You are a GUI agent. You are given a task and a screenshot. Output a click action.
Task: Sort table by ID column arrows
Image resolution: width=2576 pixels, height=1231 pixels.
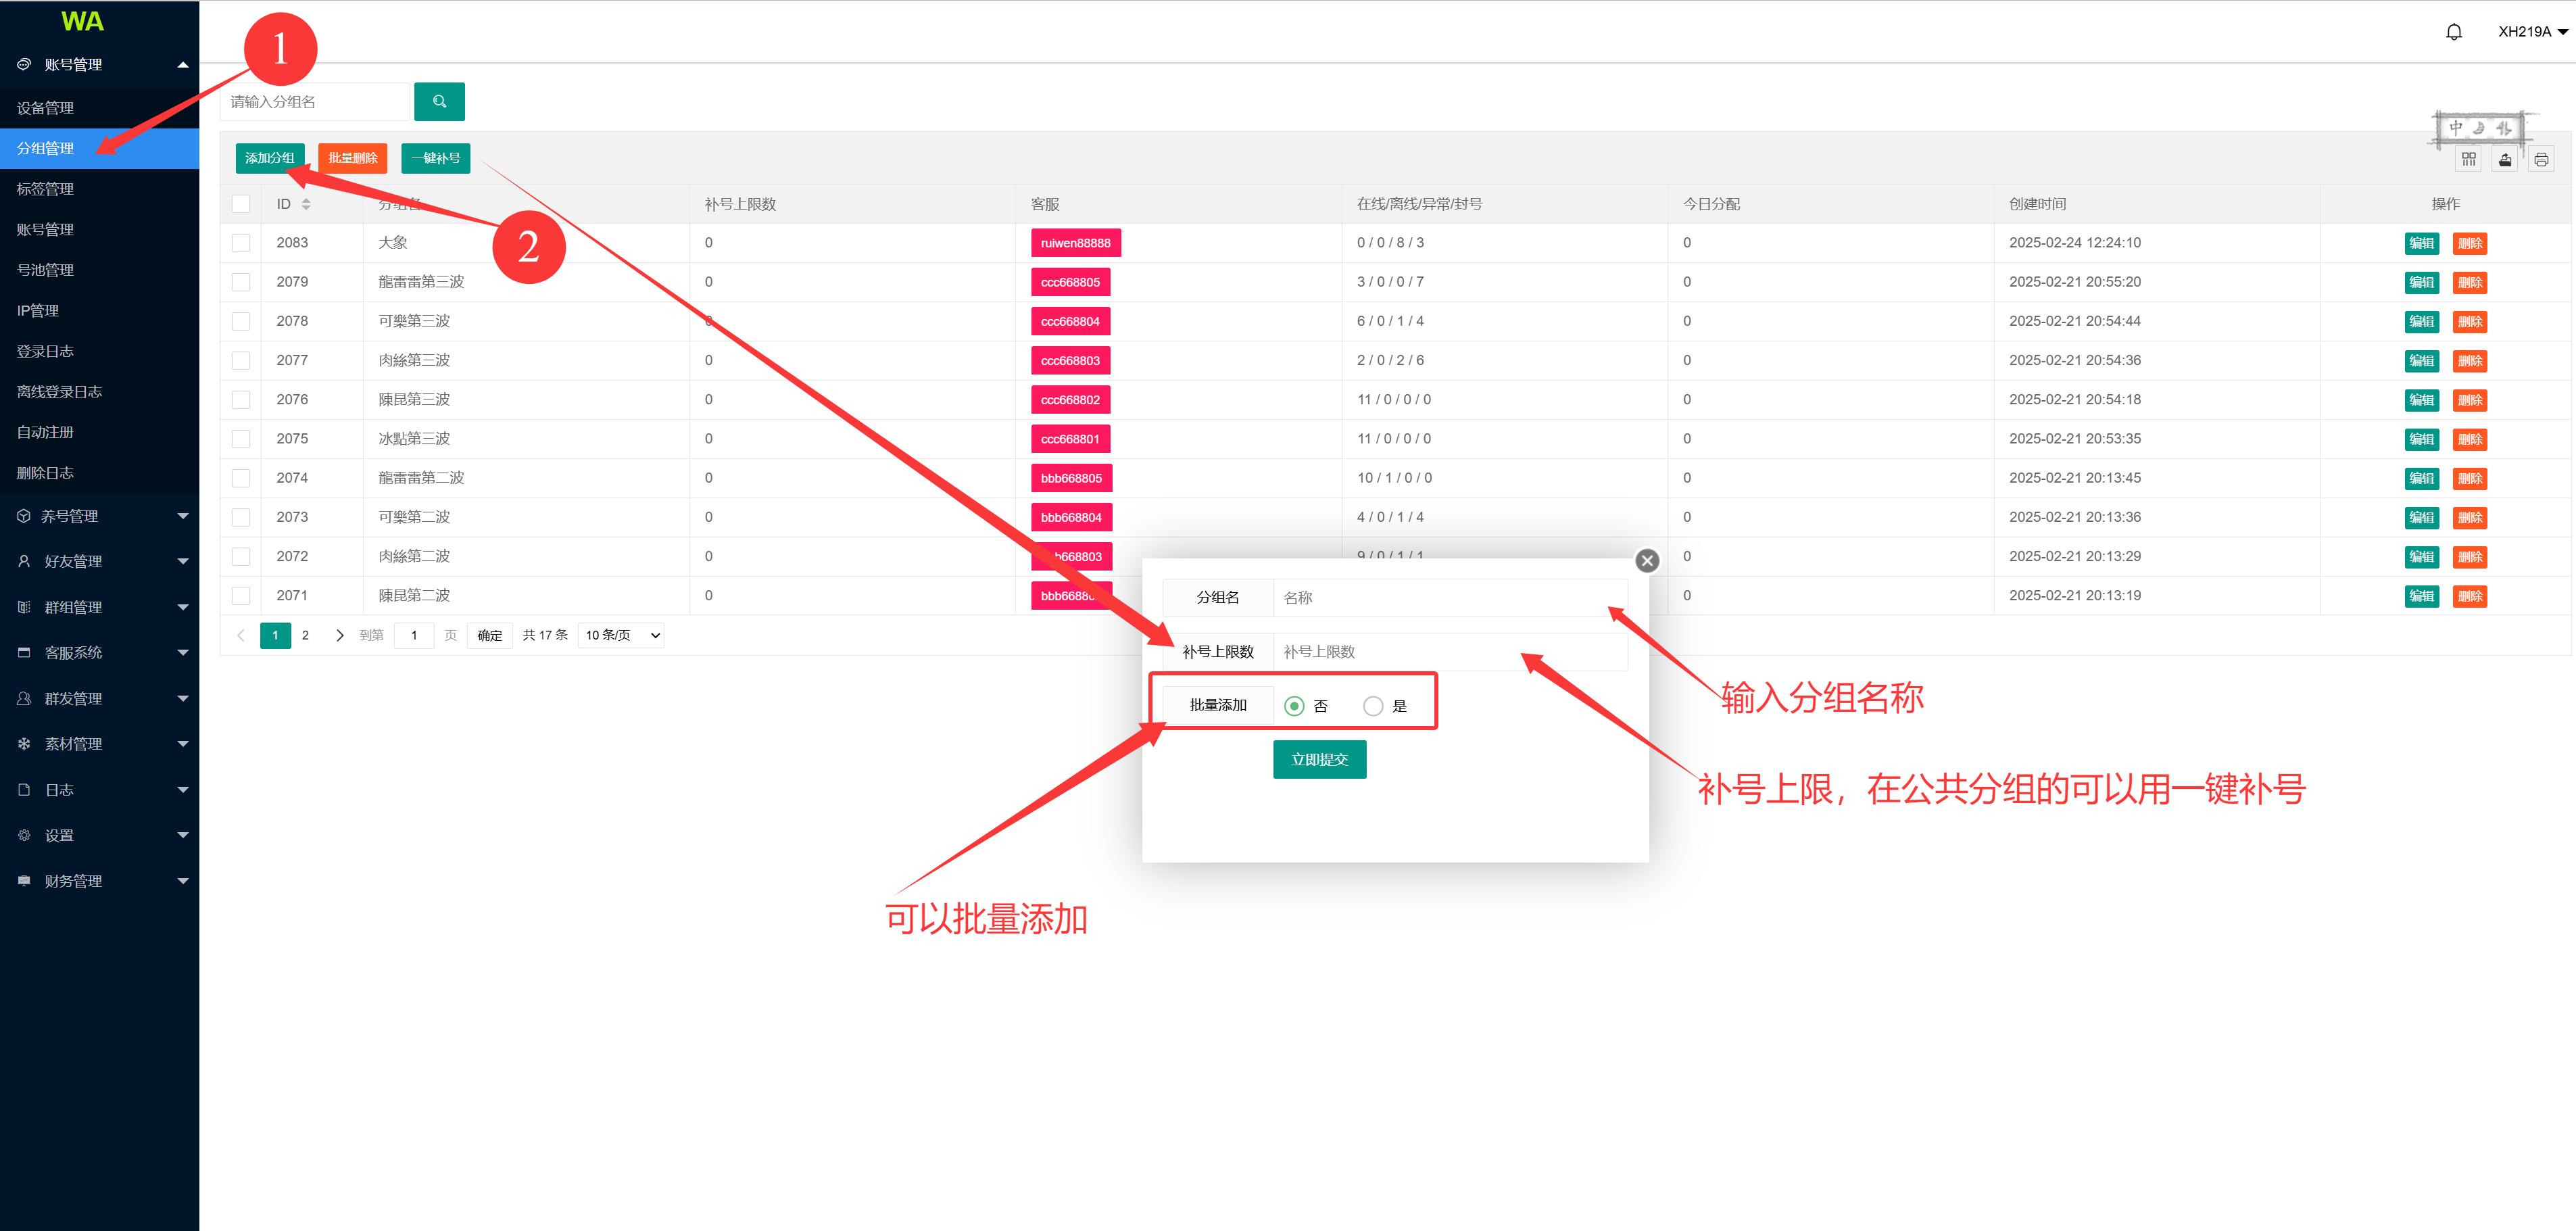pyautogui.click(x=306, y=204)
